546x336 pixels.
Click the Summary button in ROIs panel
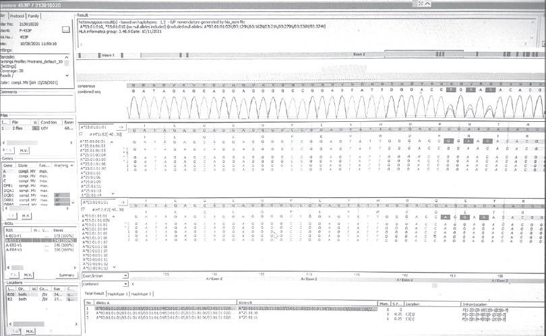[65, 275]
